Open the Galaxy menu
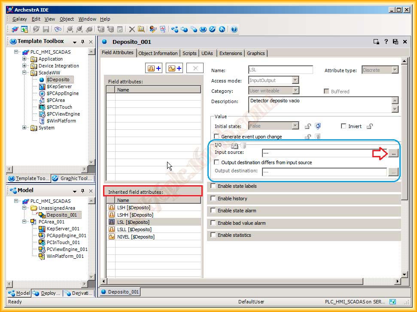The height and width of the screenshot is (312, 417). pos(19,19)
